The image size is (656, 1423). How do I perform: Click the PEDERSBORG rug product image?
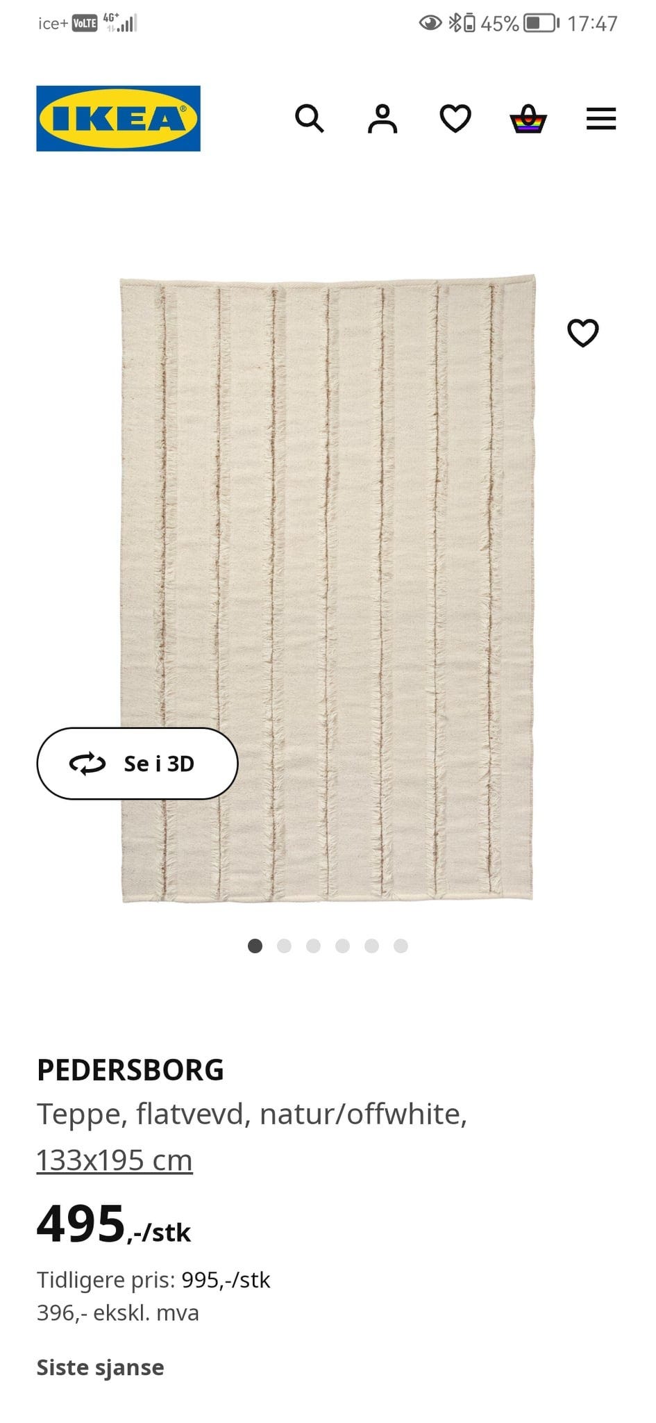click(328, 589)
